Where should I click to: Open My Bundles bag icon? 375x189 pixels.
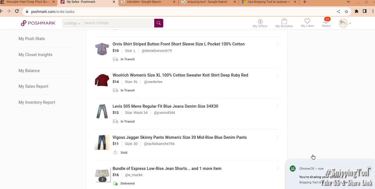[x=284, y=23]
